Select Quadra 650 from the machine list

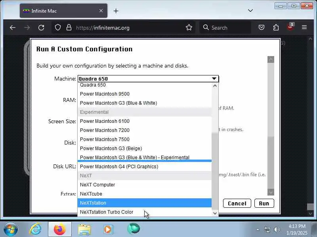(x=145, y=85)
